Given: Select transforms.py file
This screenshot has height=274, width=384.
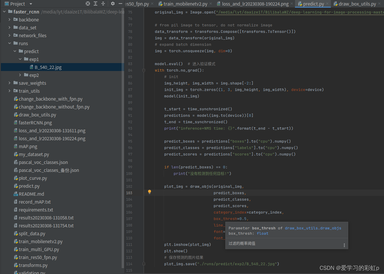Looking at the screenshot, I should pyautogui.click(x=33, y=265).
